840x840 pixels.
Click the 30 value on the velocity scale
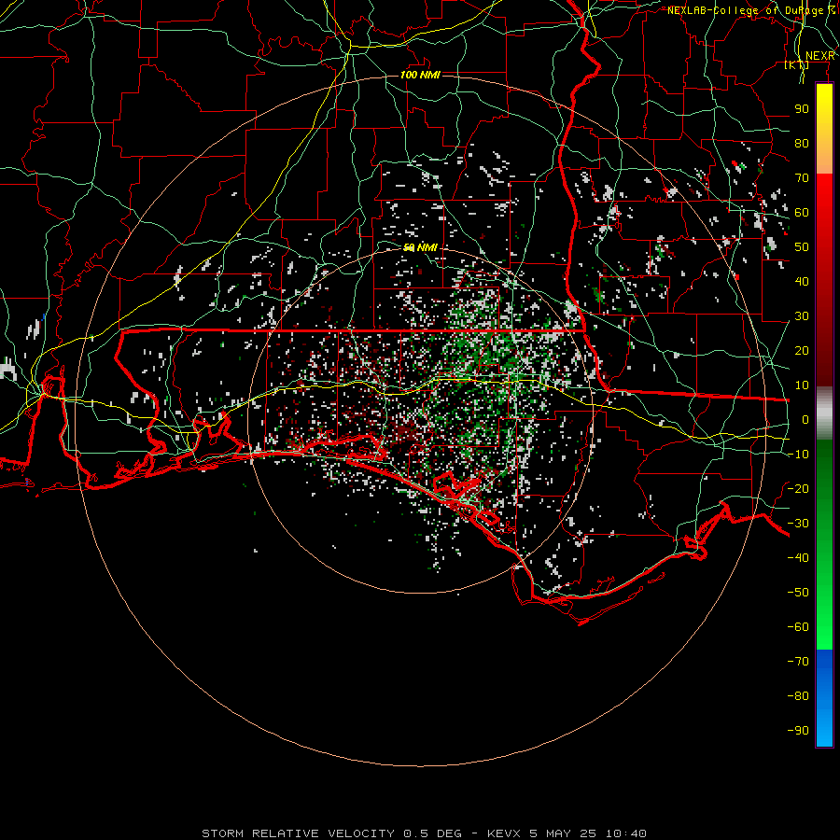[802, 316]
